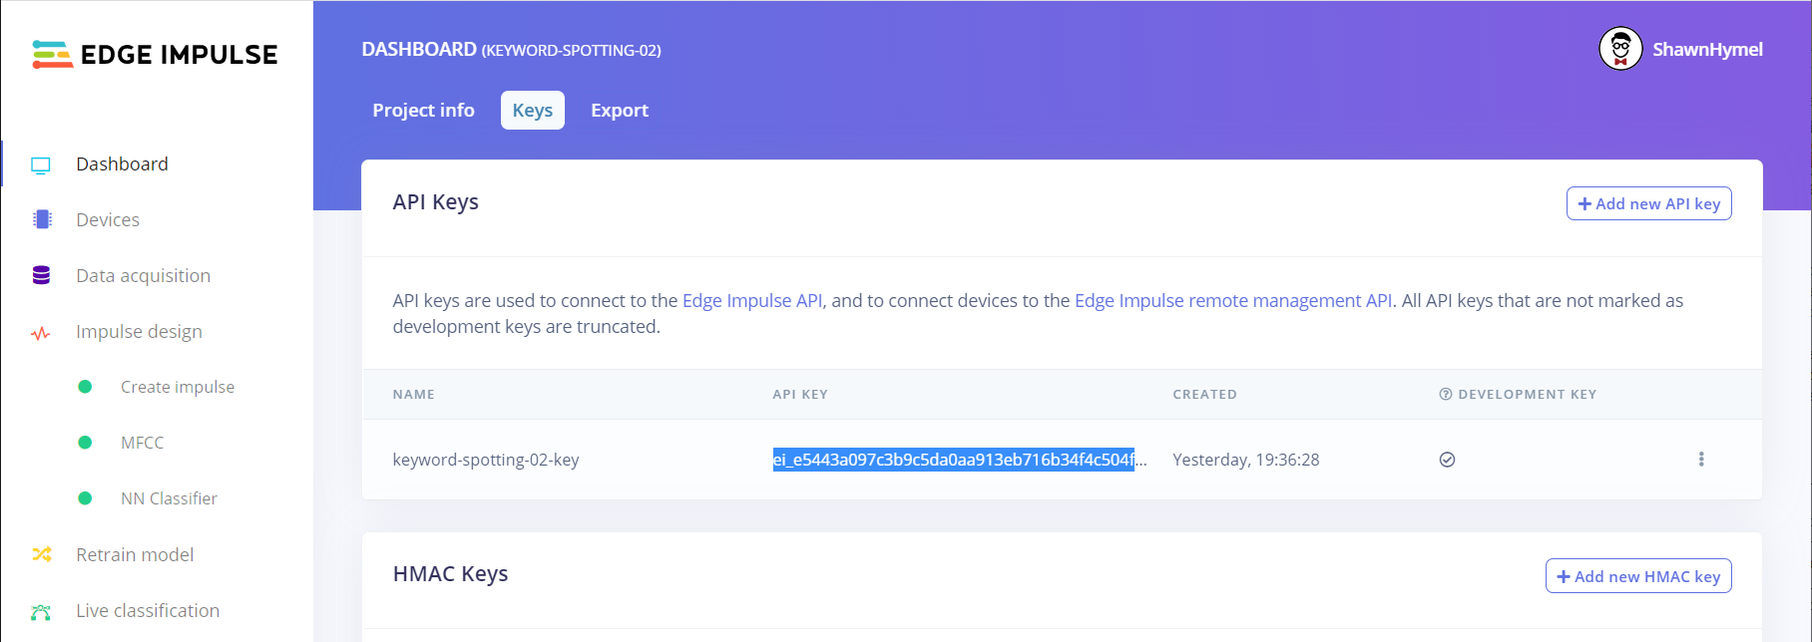Open MFCC block page
Image resolution: width=1812 pixels, height=642 pixels.
coord(142,443)
